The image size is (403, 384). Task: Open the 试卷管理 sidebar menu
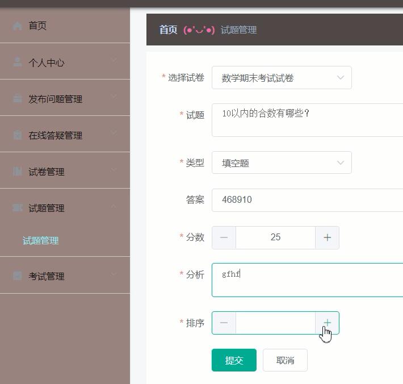[x=65, y=170]
